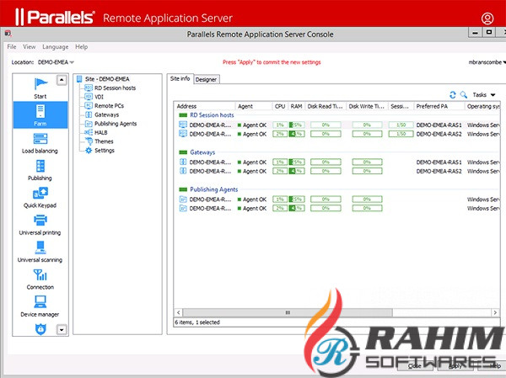Go to Universal printing settings
This screenshot has width=506, height=378.
pyautogui.click(x=40, y=224)
